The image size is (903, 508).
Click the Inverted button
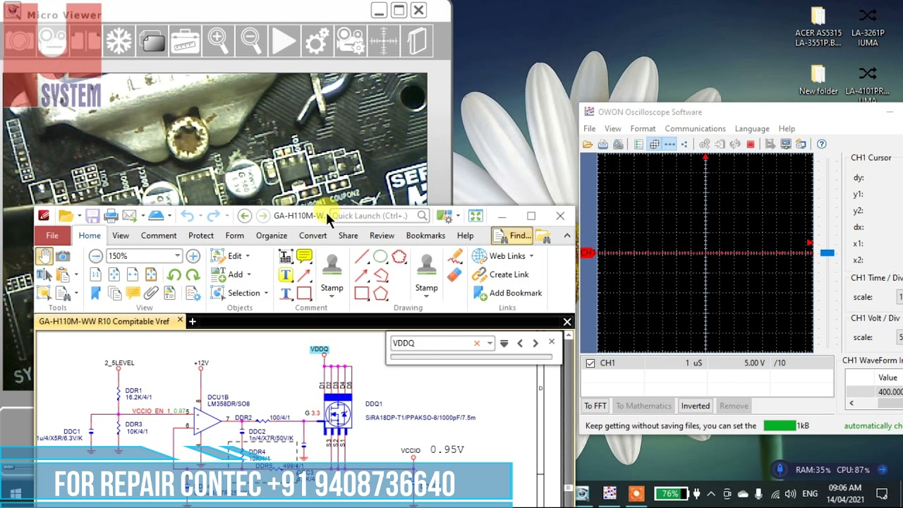[x=696, y=406]
